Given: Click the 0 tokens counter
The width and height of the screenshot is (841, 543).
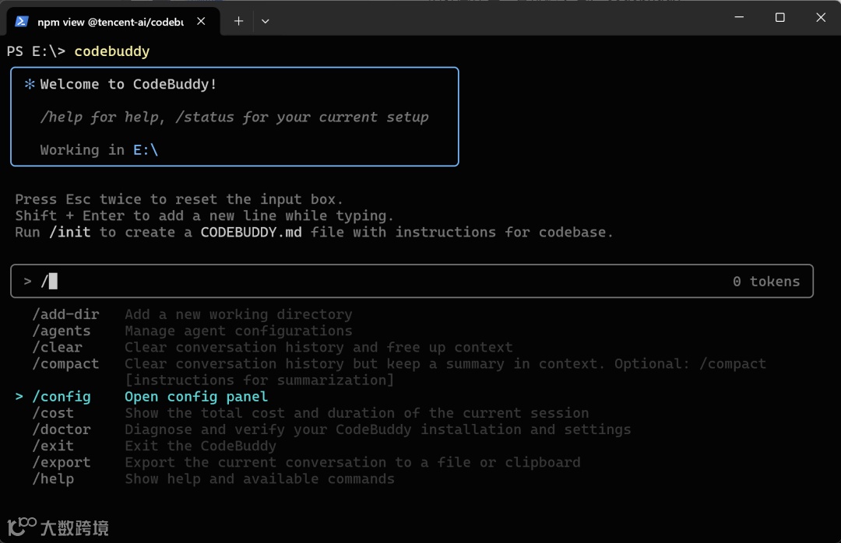Looking at the screenshot, I should click(766, 282).
